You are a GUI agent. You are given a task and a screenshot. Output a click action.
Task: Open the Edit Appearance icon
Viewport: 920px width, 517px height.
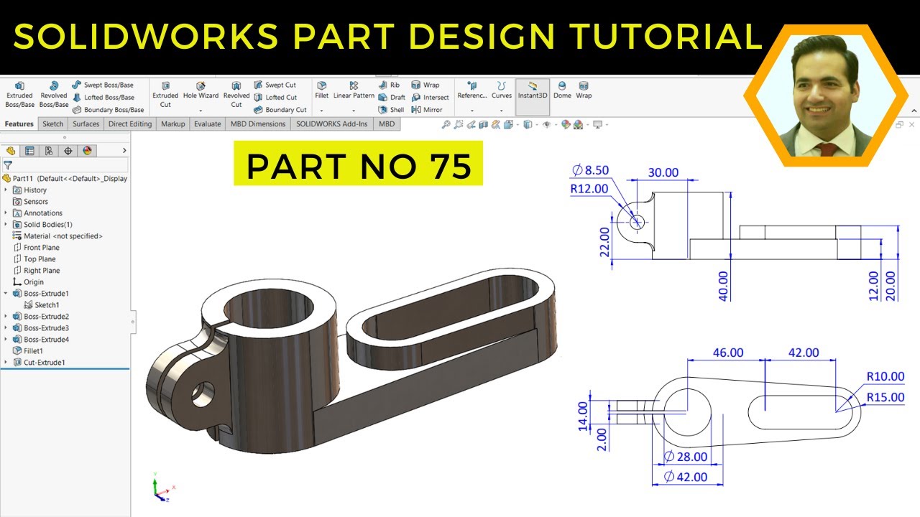[x=566, y=124]
